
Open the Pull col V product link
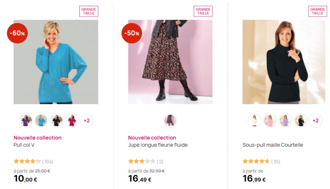[24, 145]
